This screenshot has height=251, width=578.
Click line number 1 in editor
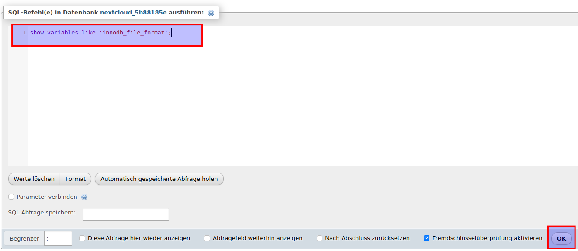25,32
